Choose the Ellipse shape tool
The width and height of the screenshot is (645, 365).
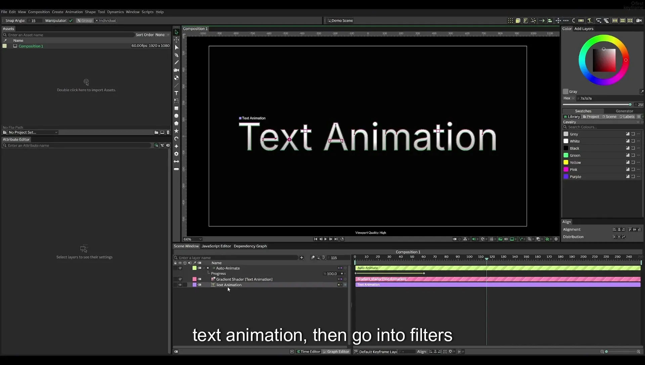(176, 116)
